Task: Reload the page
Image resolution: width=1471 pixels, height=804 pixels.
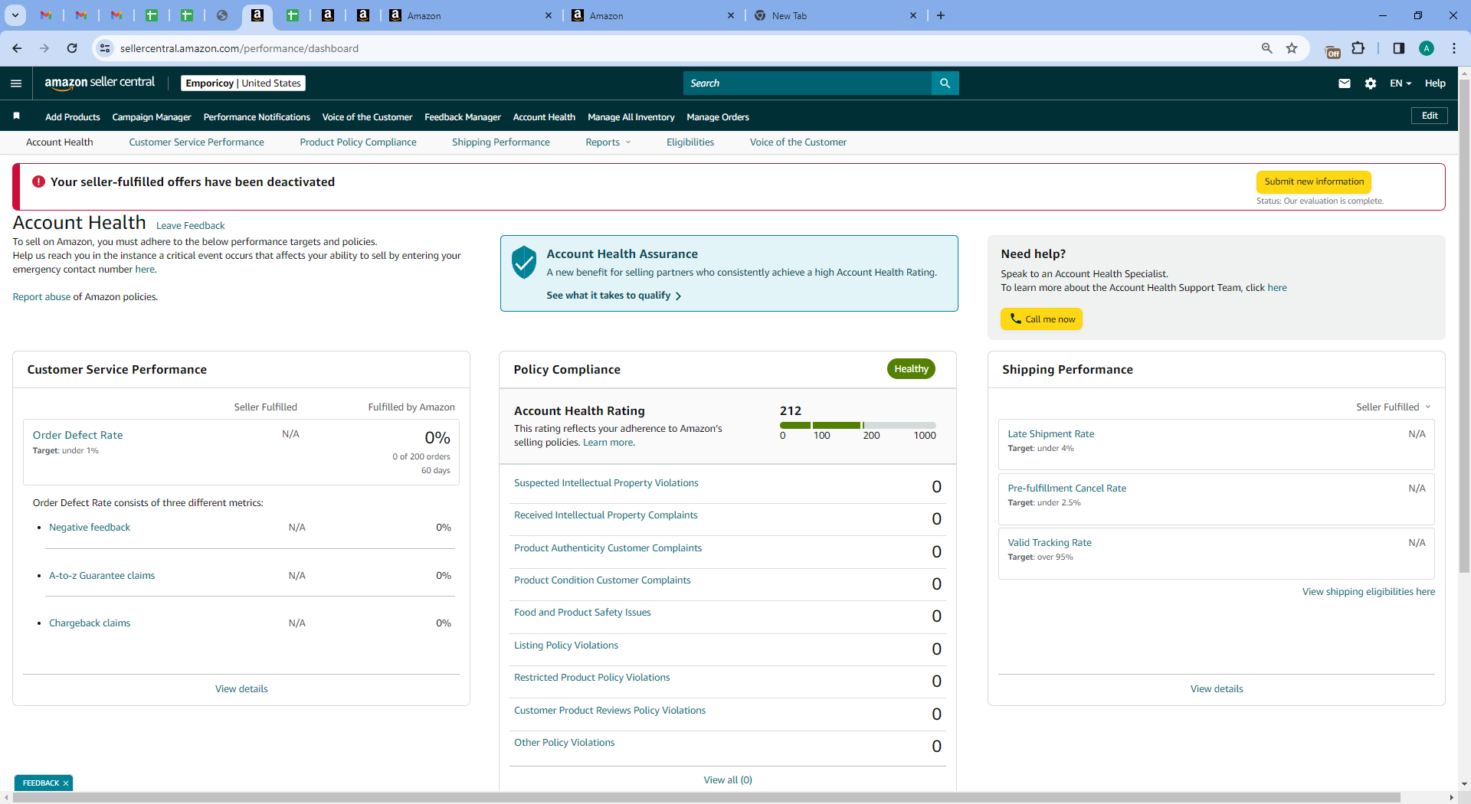Action: [72, 48]
